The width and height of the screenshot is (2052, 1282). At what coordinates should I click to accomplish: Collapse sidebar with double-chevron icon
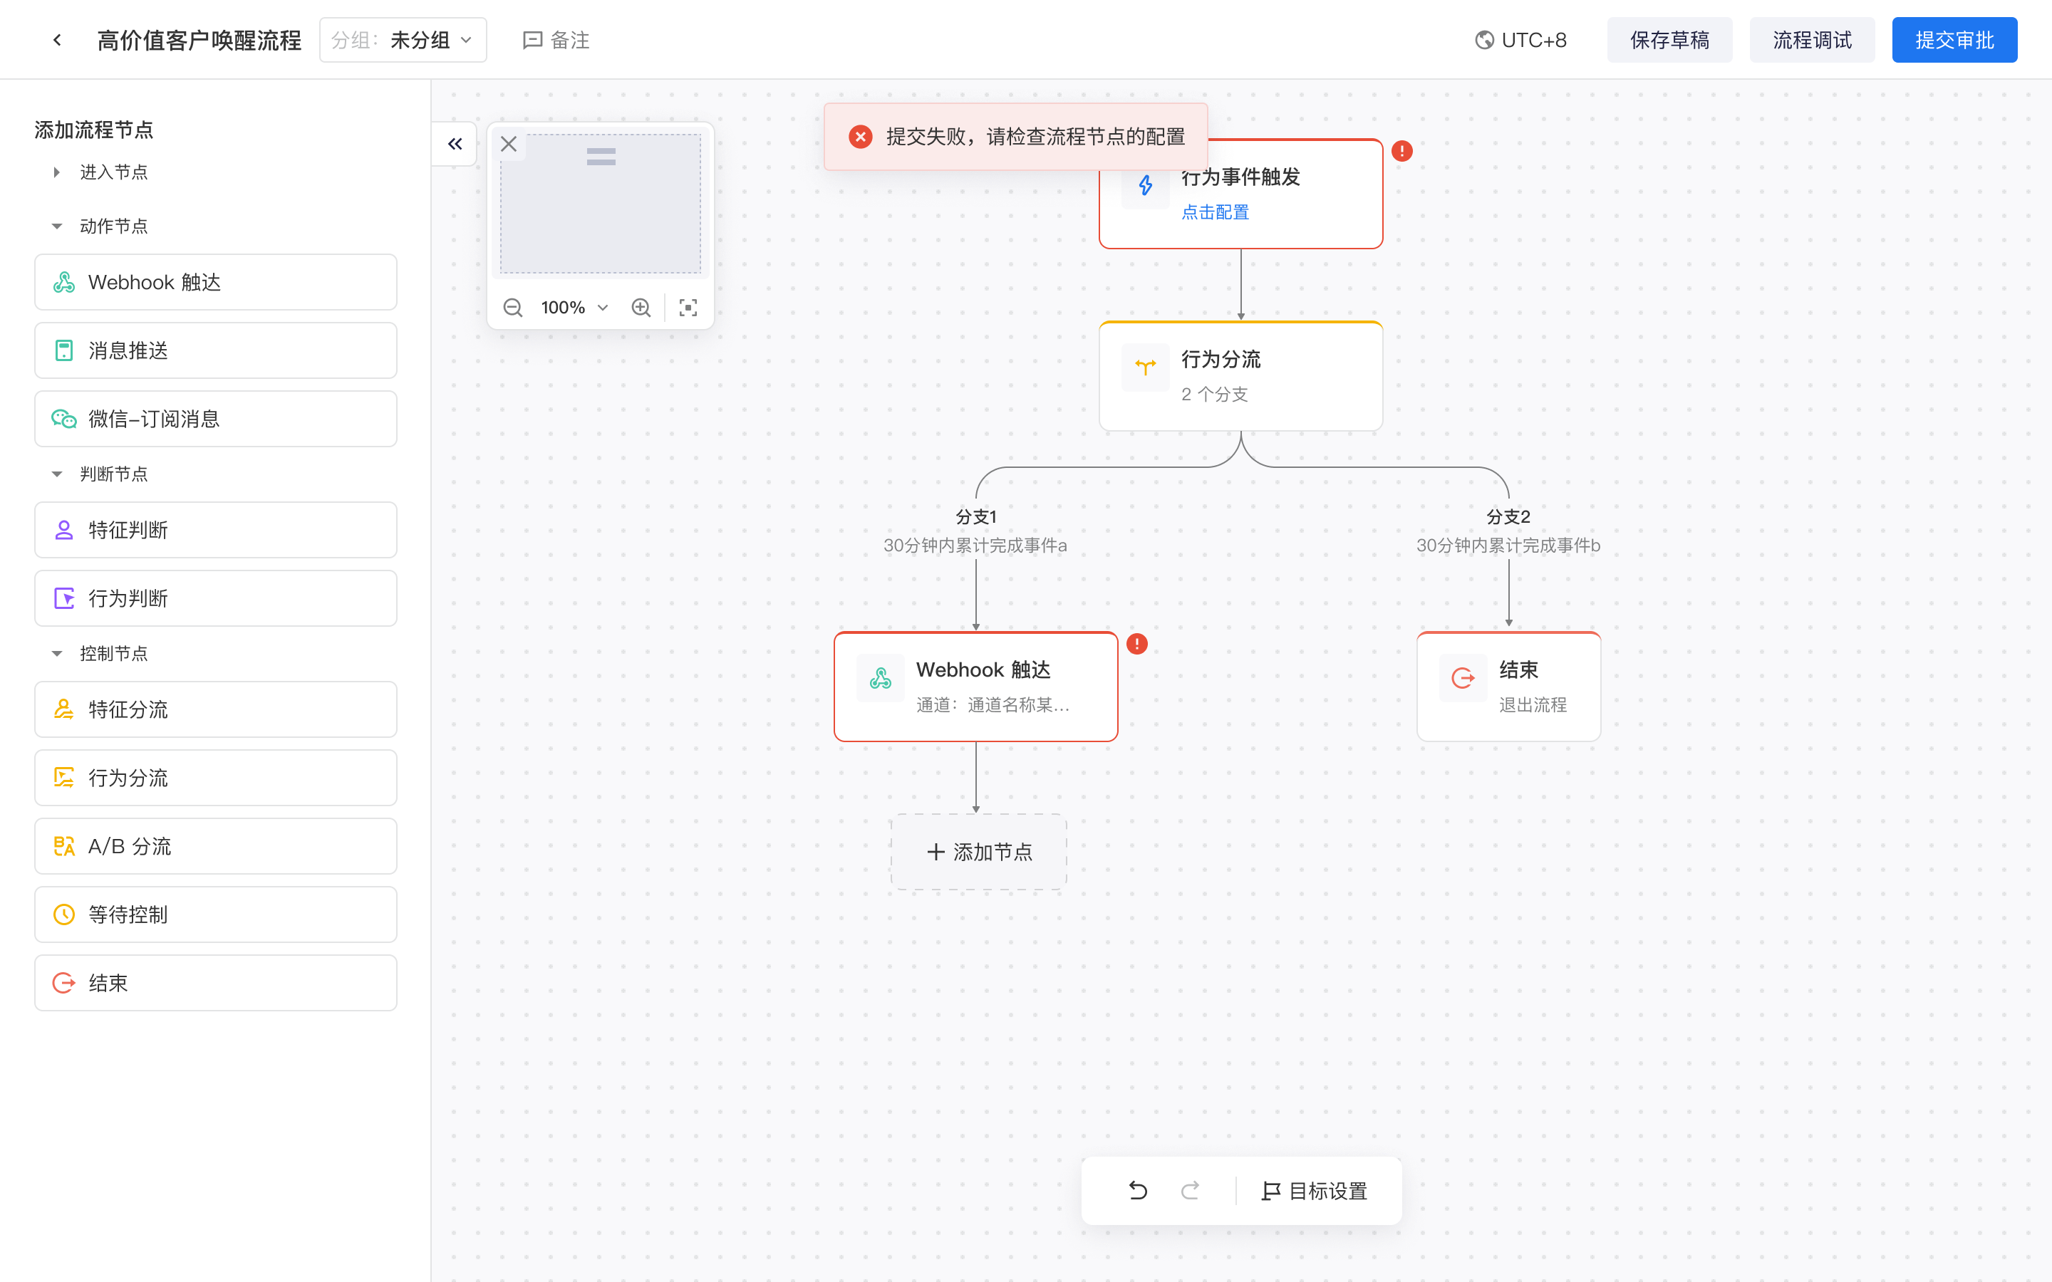[x=455, y=144]
